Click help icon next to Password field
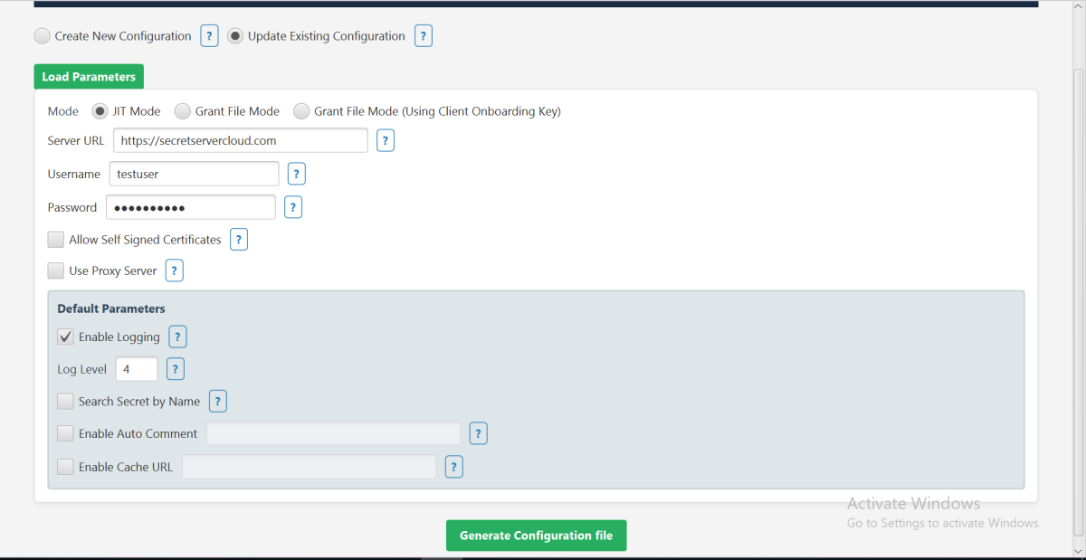The image size is (1086, 560). click(293, 207)
